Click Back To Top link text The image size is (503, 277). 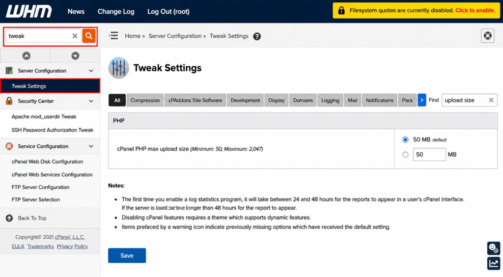pos(32,218)
